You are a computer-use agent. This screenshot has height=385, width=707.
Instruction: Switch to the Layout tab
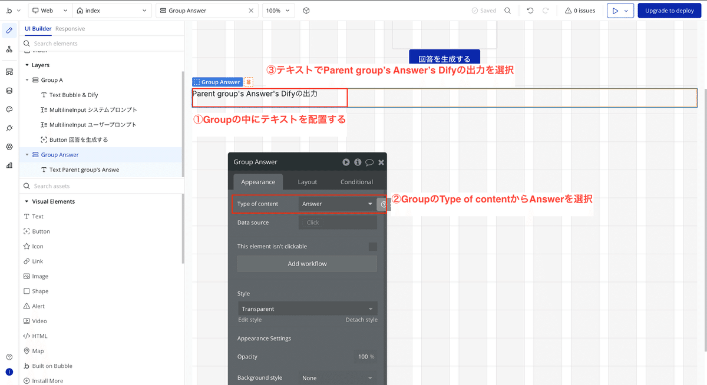[x=307, y=182]
